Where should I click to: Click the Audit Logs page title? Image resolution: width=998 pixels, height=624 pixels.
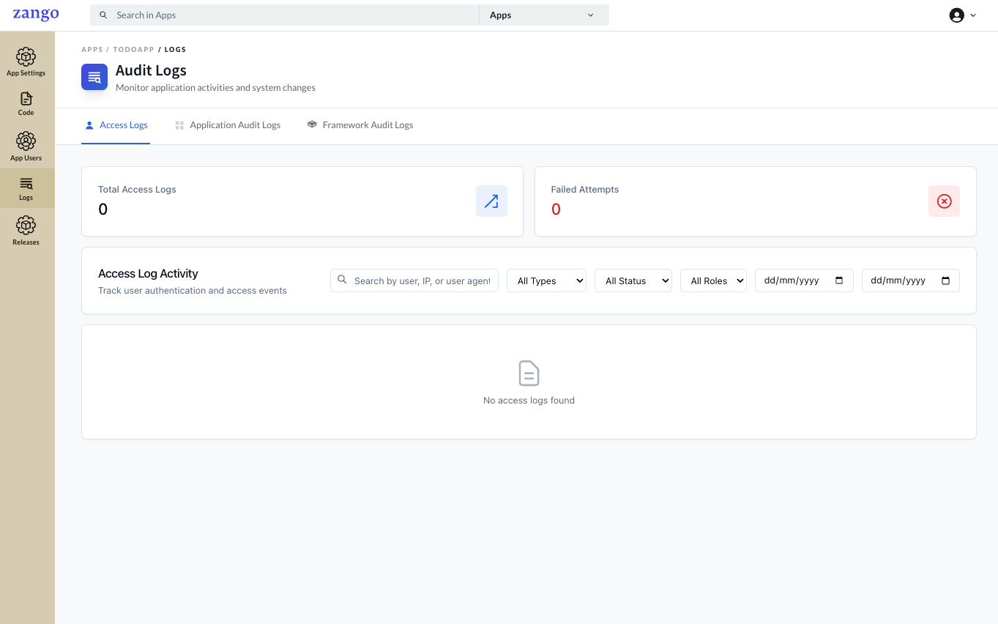point(151,70)
